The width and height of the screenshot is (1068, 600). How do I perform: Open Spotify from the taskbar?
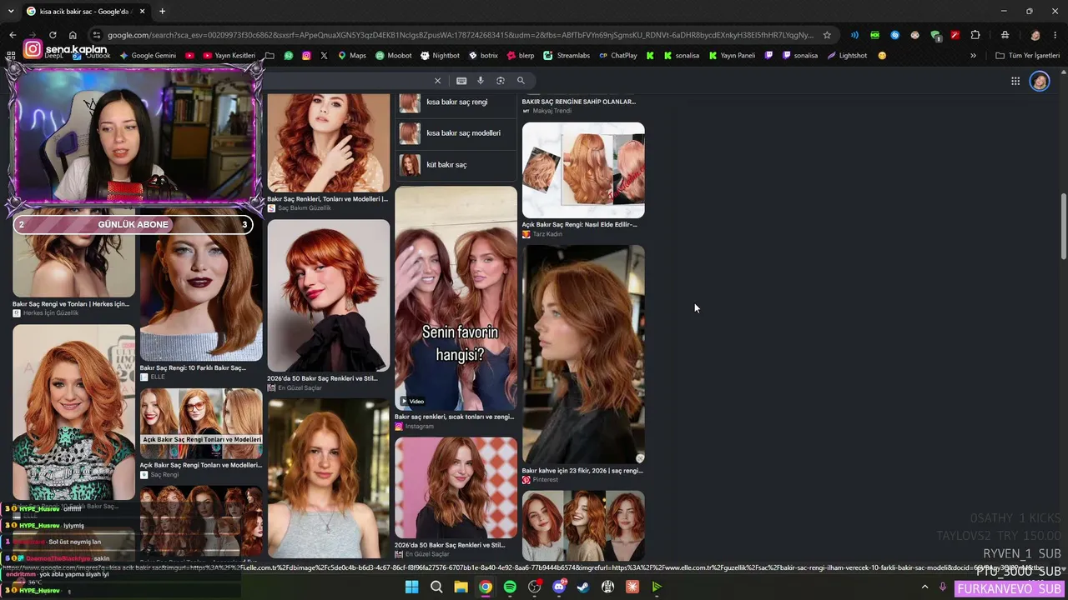click(510, 587)
